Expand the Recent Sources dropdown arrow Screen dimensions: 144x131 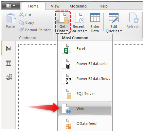click(86, 31)
